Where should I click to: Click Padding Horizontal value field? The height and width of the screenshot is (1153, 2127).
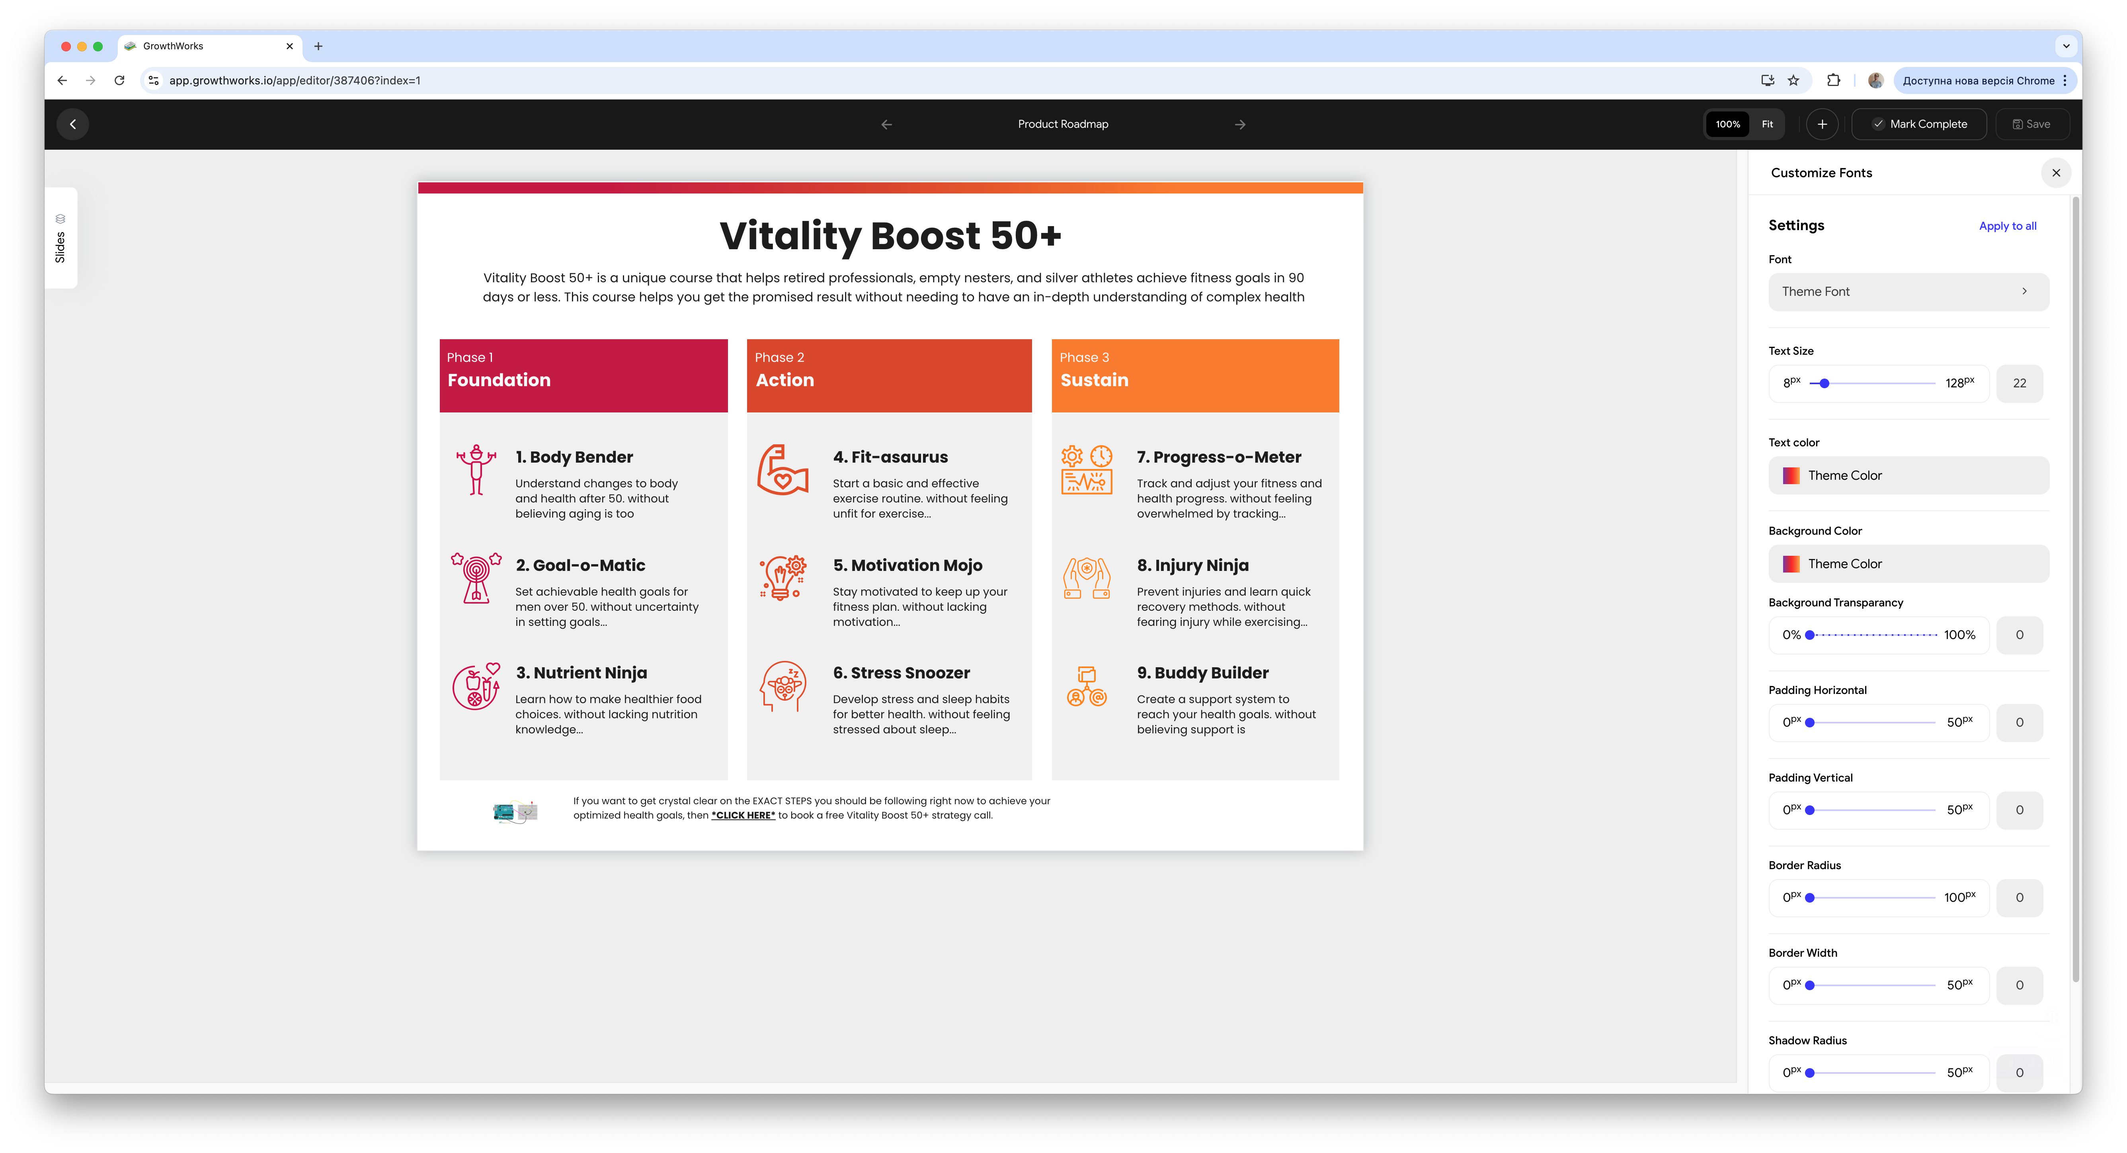(x=2019, y=723)
